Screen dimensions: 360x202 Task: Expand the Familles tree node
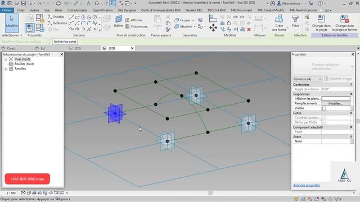coord(6,68)
